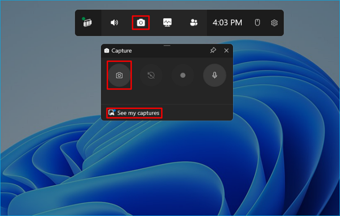The height and width of the screenshot is (216, 340).
Task: Toggle mouse click-through icon
Action: coord(258,23)
